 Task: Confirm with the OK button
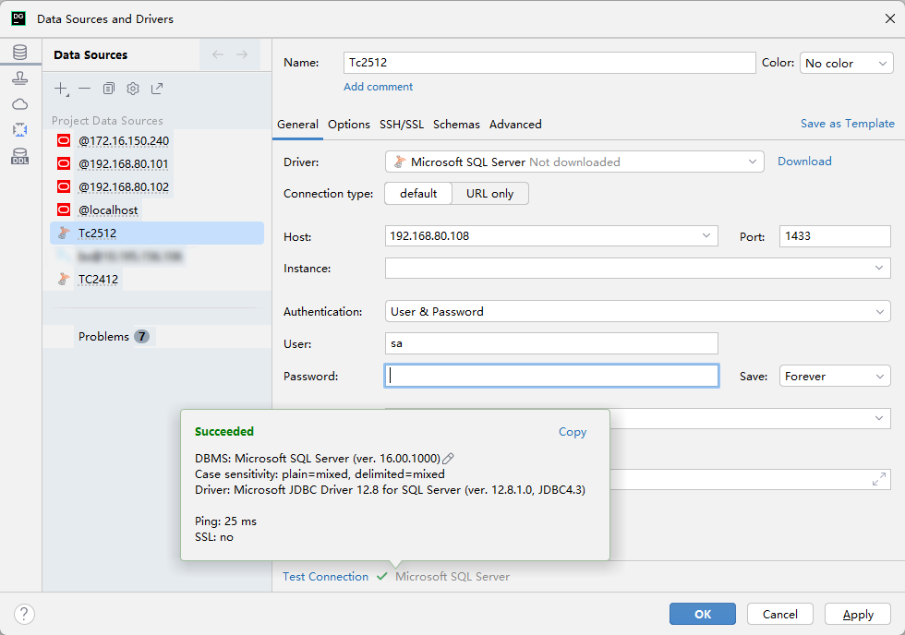click(703, 615)
